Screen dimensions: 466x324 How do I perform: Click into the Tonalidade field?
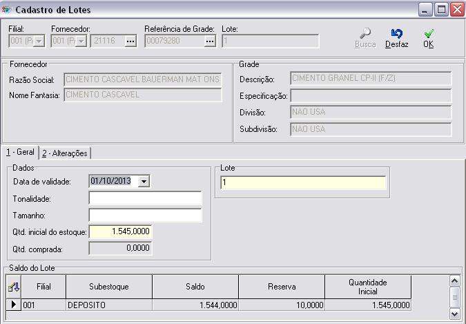click(145, 199)
